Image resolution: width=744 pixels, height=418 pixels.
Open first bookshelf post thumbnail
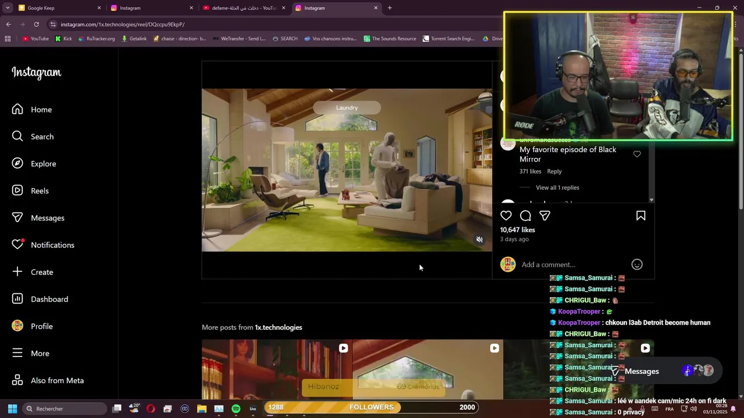[x=277, y=369]
